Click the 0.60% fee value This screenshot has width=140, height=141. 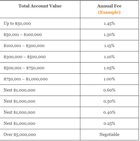click(x=109, y=90)
